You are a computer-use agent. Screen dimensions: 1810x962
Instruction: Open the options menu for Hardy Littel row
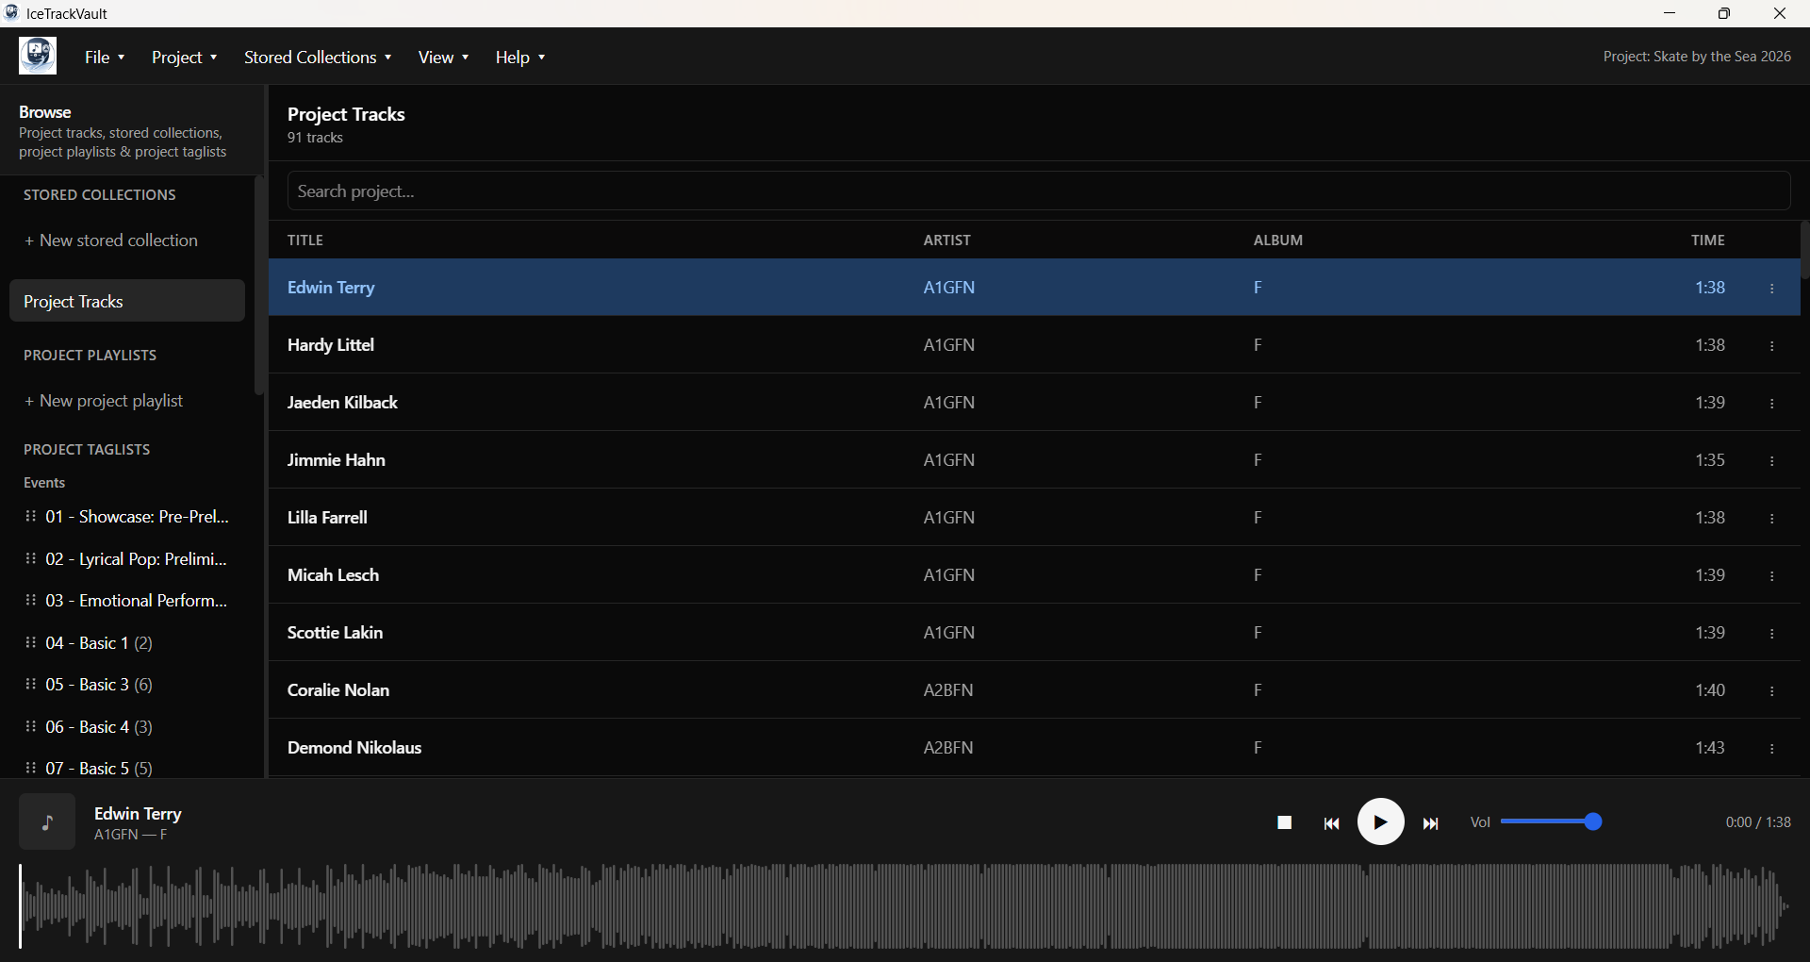[1772, 346]
